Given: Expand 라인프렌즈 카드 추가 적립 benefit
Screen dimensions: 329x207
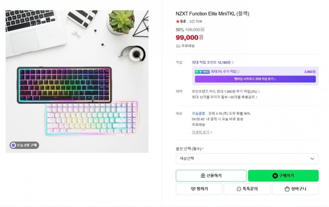Looking at the screenshot, I should coord(226,91).
